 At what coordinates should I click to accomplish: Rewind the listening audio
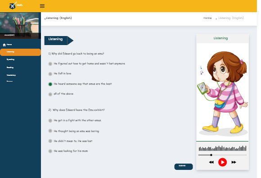211,162
